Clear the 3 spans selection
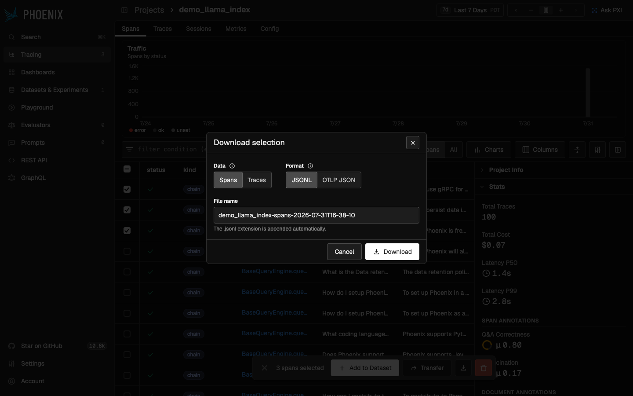Viewport: 633px width, 396px height. (x=264, y=368)
